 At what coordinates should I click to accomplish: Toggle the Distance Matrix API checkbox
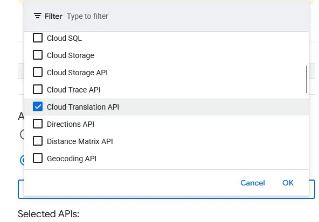click(38, 141)
